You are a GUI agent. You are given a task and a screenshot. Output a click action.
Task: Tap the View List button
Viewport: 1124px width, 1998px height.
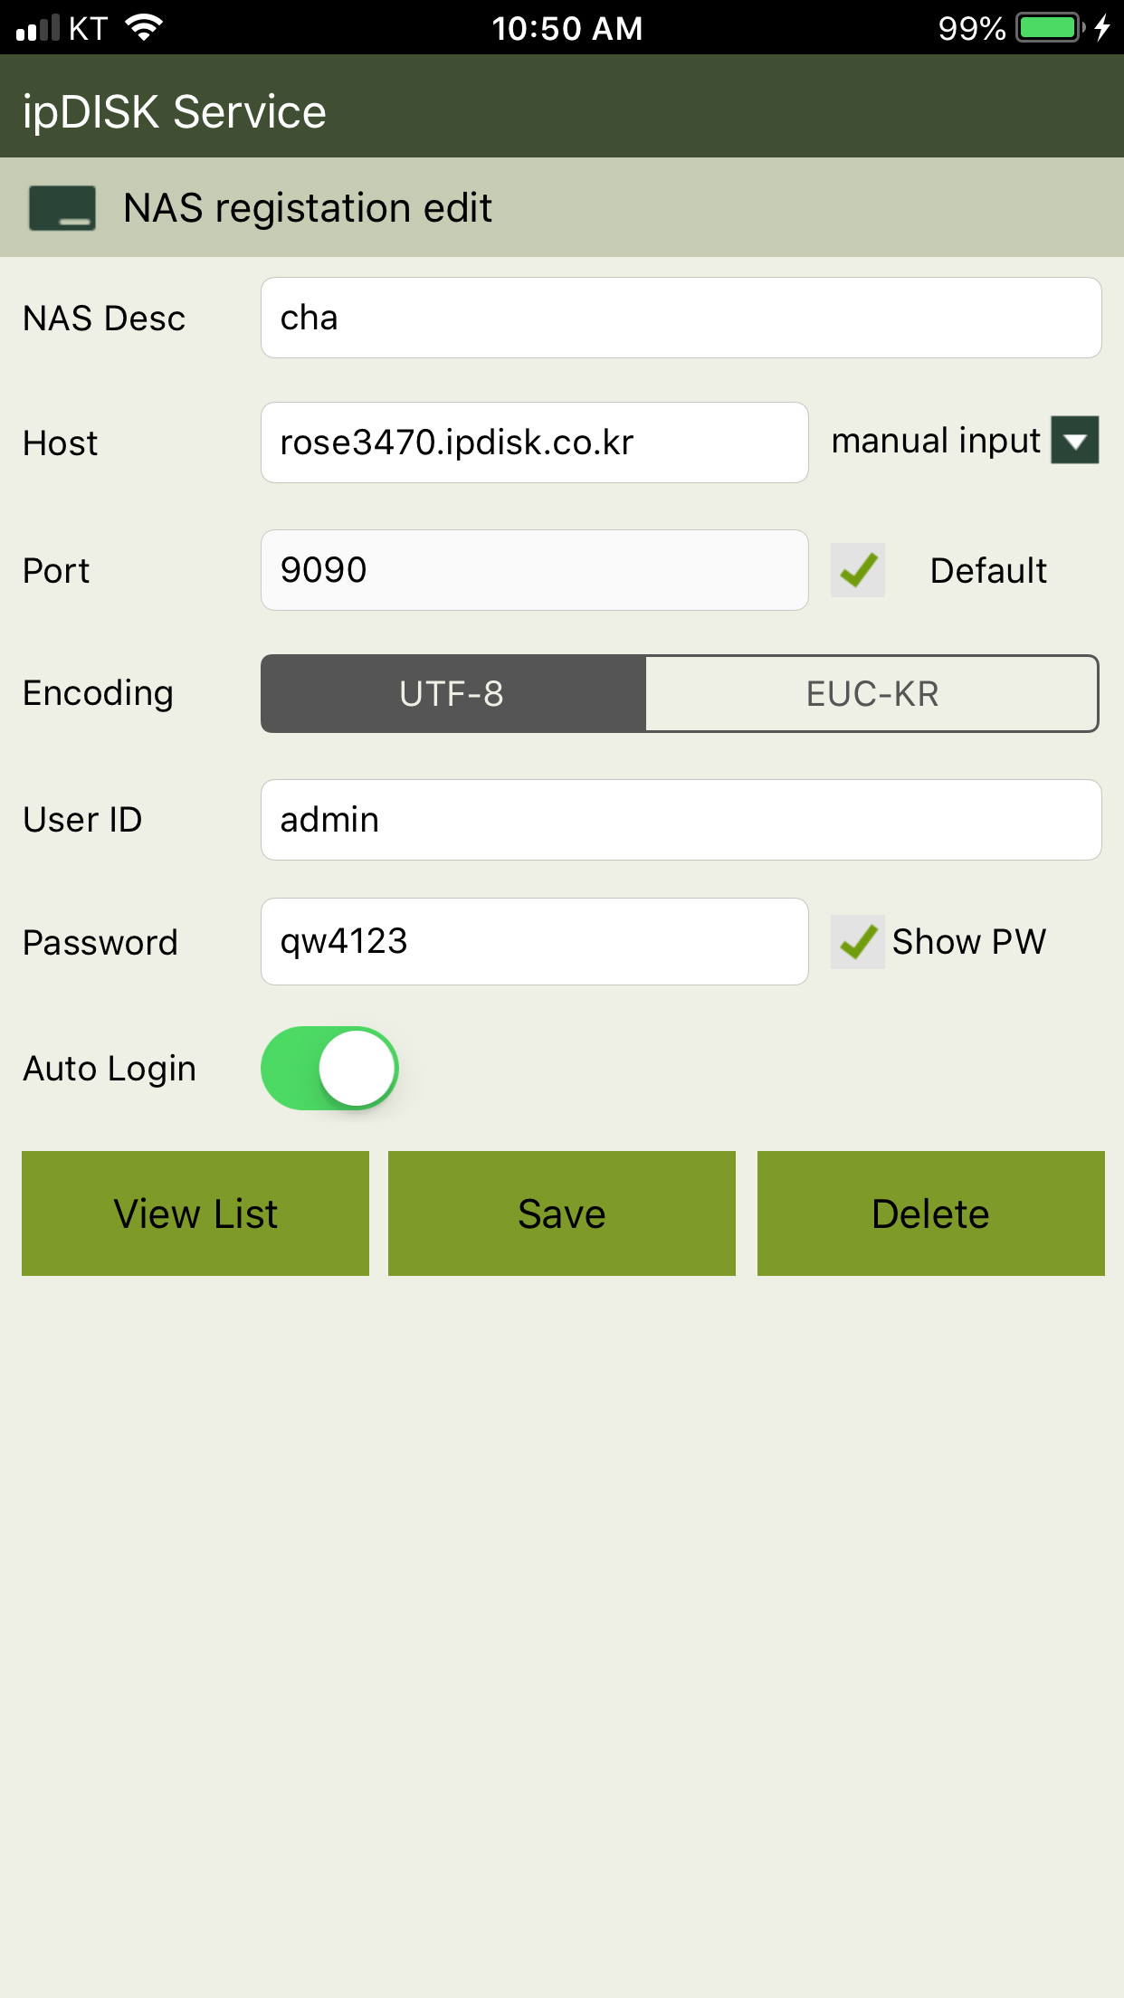[x=195, y=1213]
